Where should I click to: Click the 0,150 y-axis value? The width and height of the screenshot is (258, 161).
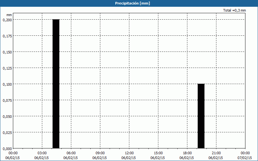tap(7, 52)
